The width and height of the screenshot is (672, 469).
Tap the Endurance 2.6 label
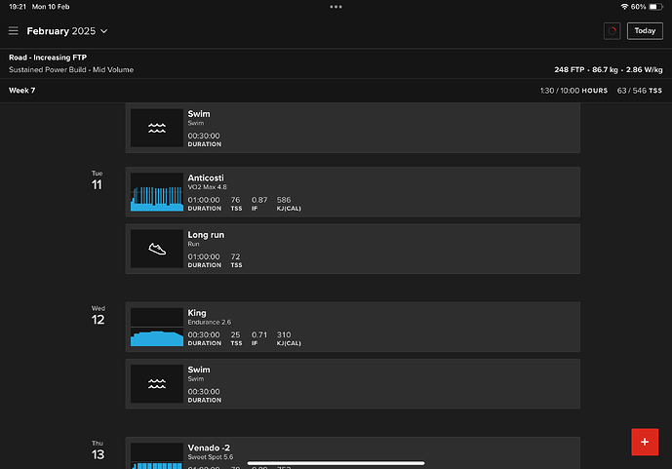tap(210, 322)
